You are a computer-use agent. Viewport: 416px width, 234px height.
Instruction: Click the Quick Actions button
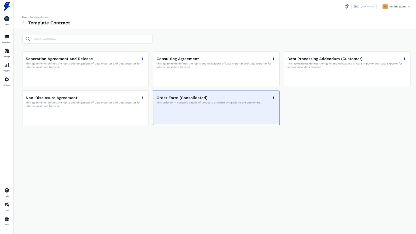pos(364,7)
